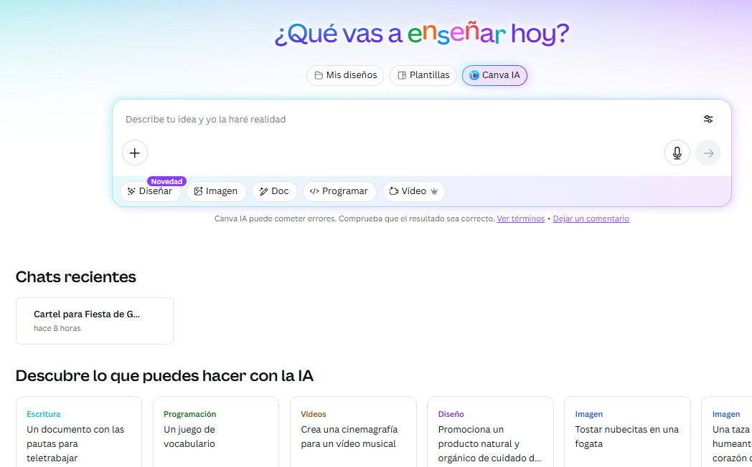
Task: Switch to the Mis diseños tab
Action: (x=345, y=75)
